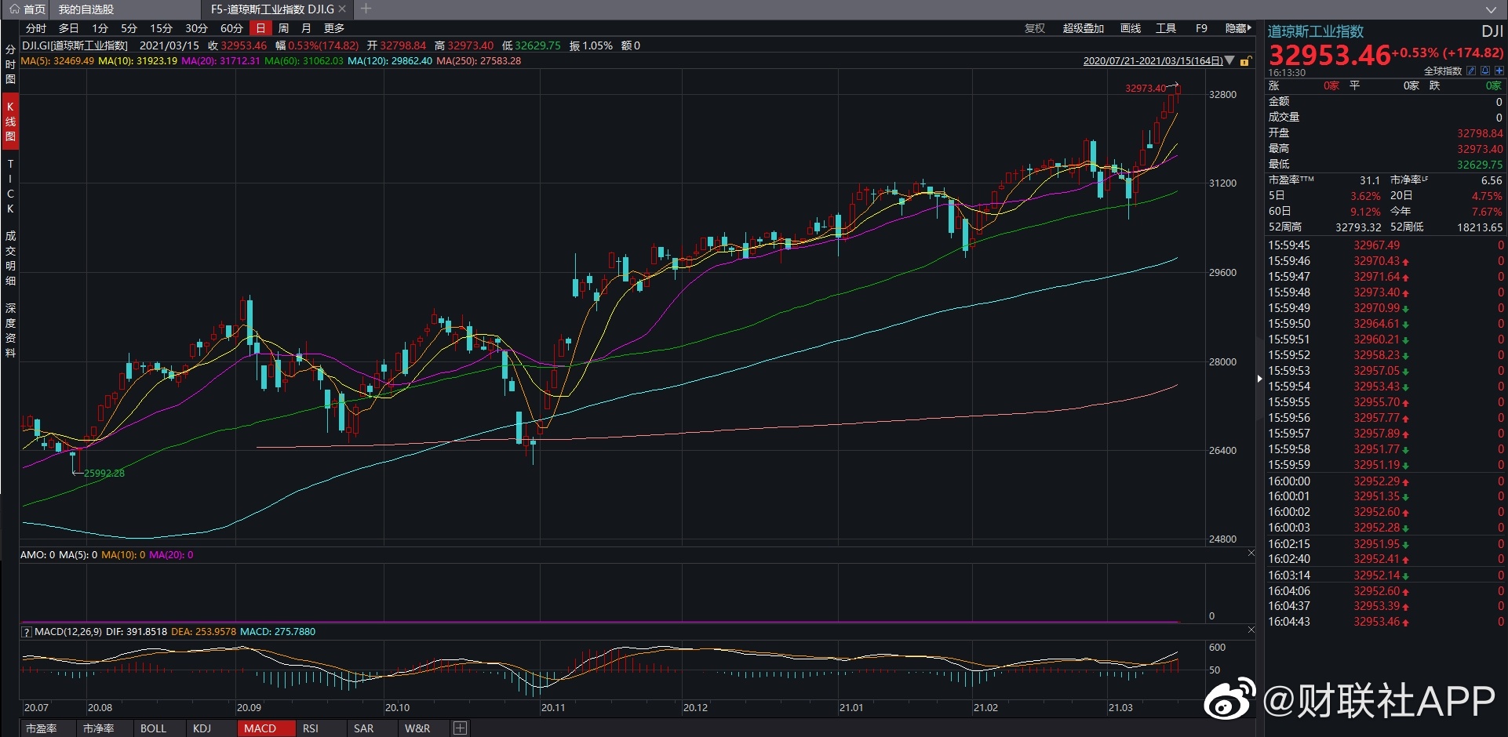The height and width of the screenshot is (737, 1508).
Task: Click the DJI.GI[道琼斯工业指数] chart title
Action: pos(75,45)
